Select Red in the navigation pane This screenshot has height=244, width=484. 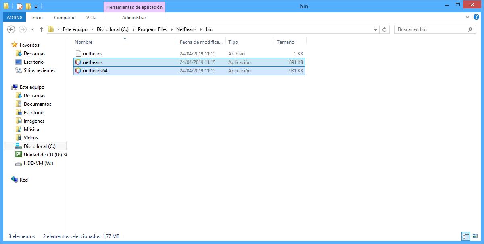[x=24, y=180]
